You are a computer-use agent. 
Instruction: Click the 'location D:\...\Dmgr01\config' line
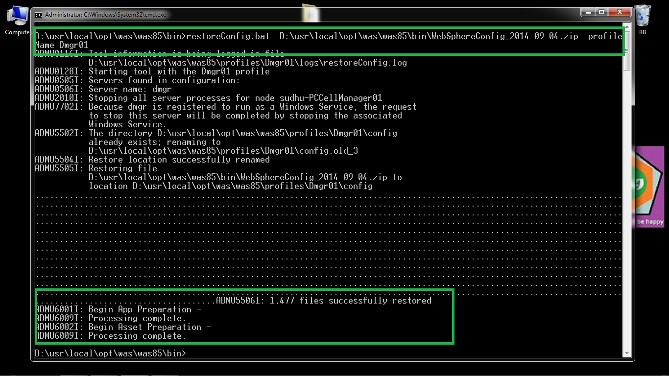(x=231, y=186)
